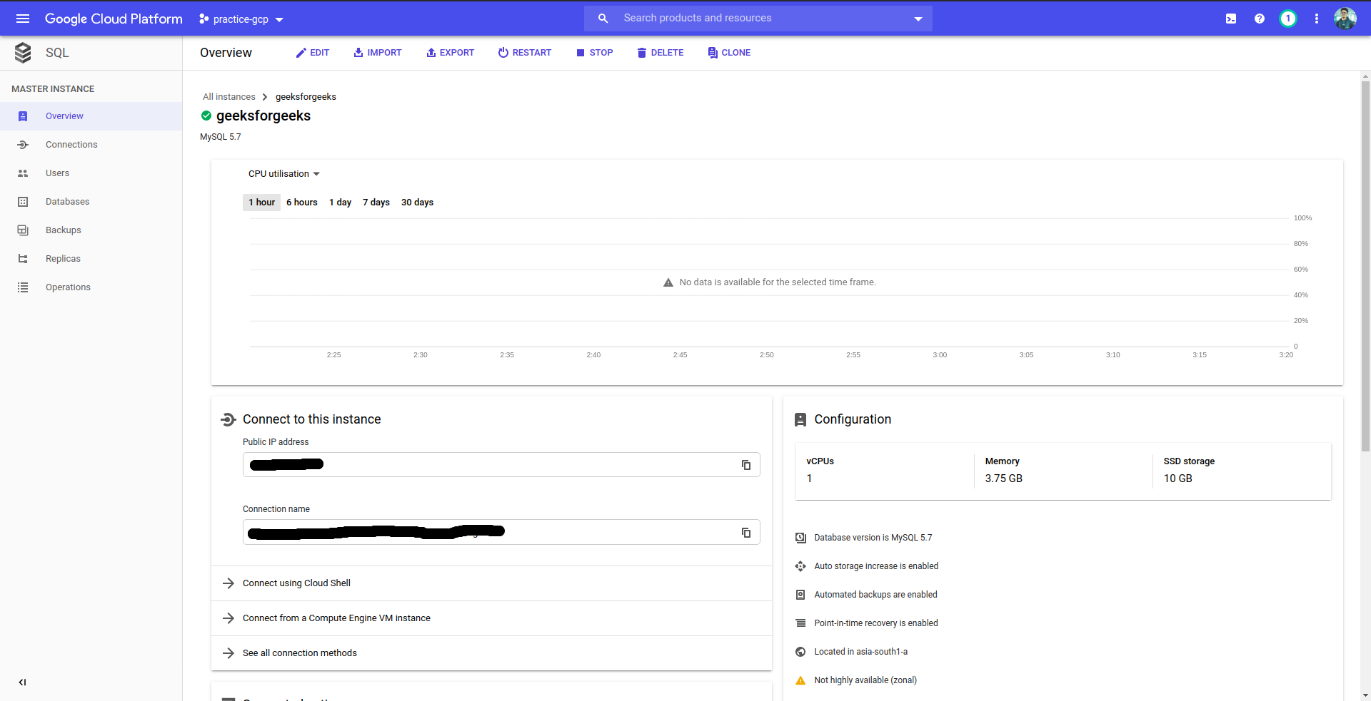Expand Connect using Cloud Shell
The height and width of the screenshot is (701, 1371).
491,583
